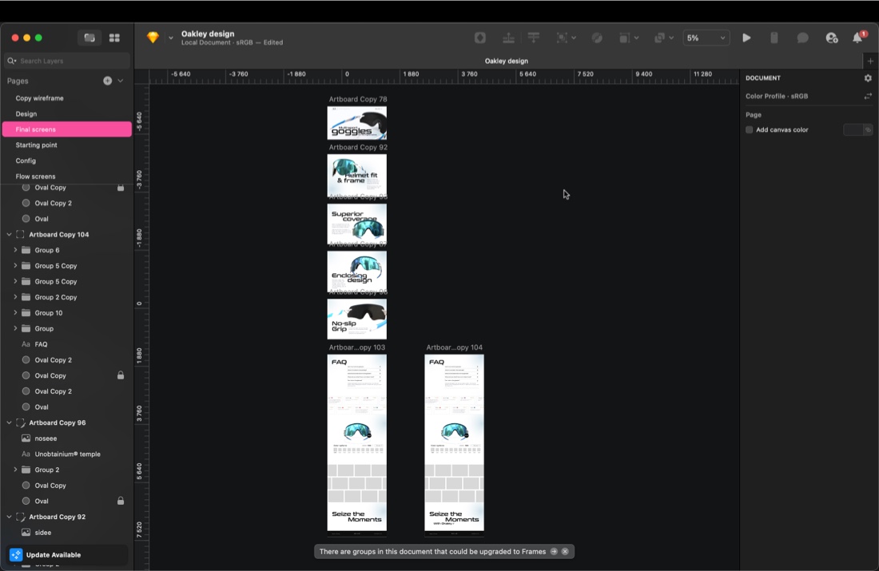
Task: Open the Flow screens page
Action: click(x=35, y=176)
